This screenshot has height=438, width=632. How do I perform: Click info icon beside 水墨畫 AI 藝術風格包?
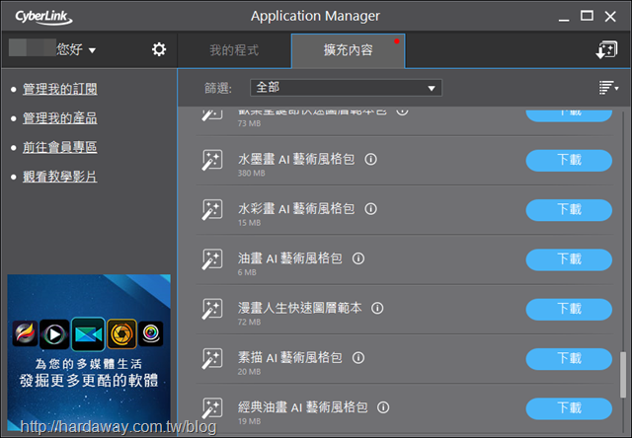371,160
